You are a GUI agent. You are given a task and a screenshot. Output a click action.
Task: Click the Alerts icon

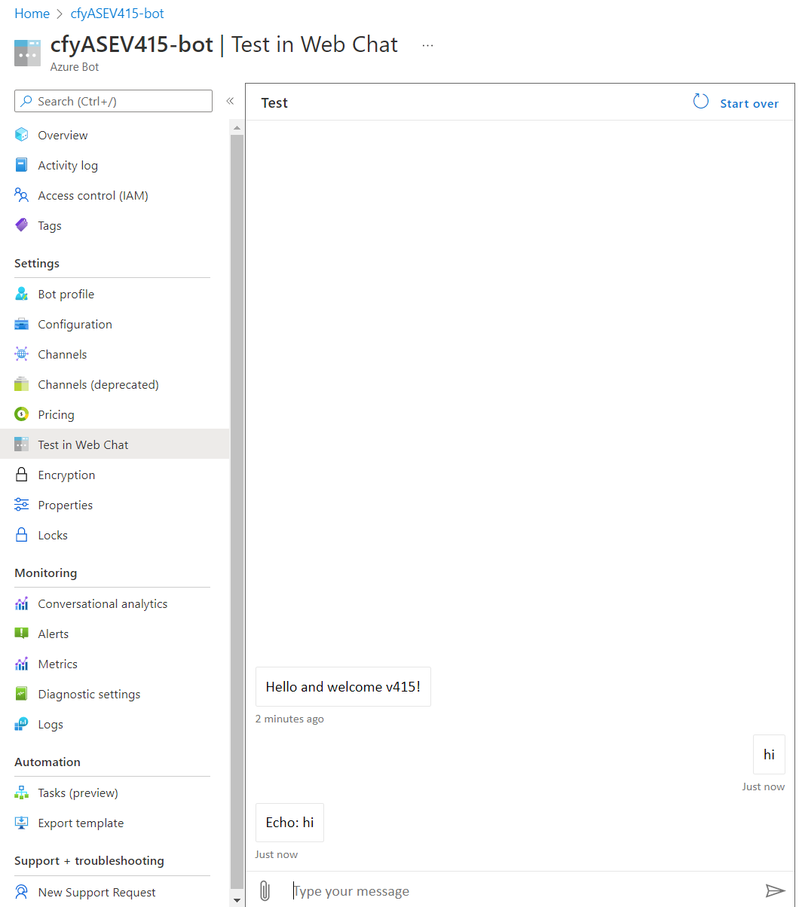pyautogui.click(x=22, y=634)
